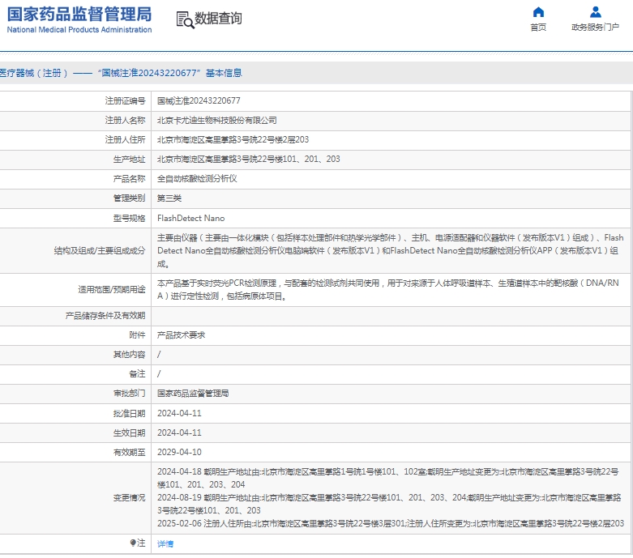Click the model value FlashDetect Nano

click(190, 219)
